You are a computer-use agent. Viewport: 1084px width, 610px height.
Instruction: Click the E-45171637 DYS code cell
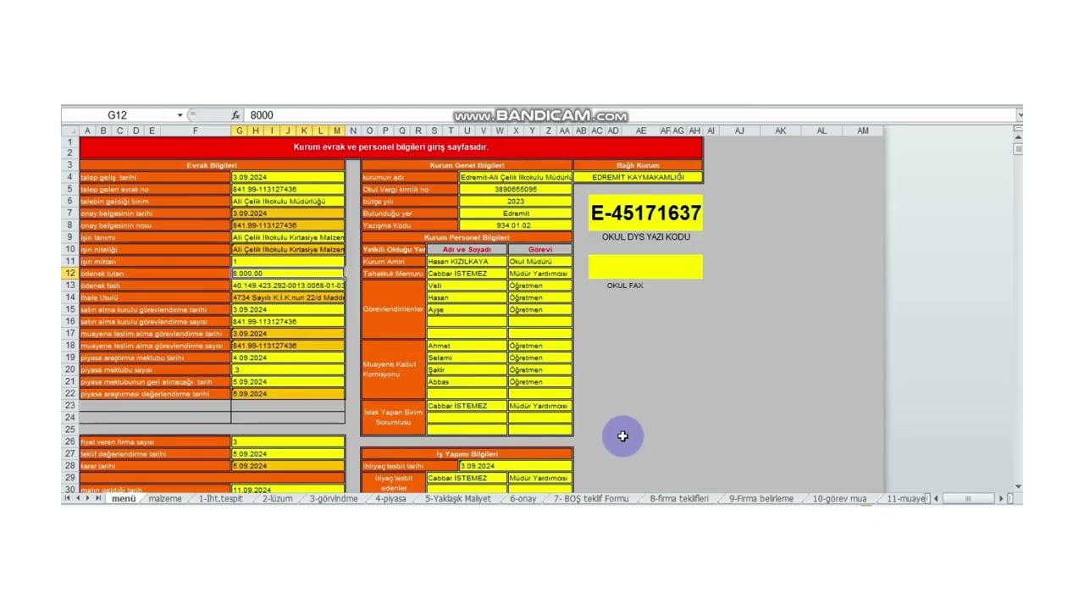pos(645,213)
